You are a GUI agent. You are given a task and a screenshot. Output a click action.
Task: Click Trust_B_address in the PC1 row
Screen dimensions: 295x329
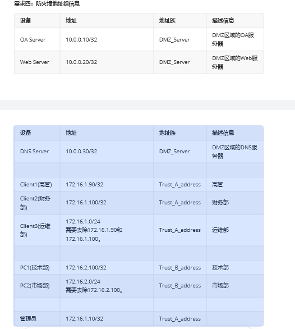coord(179,267)
